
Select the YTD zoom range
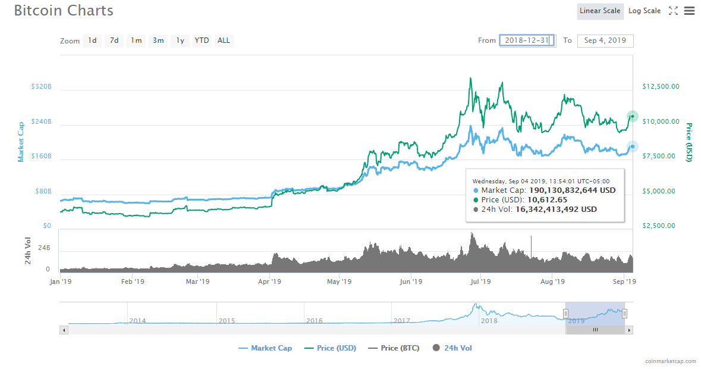coord(202,40)
